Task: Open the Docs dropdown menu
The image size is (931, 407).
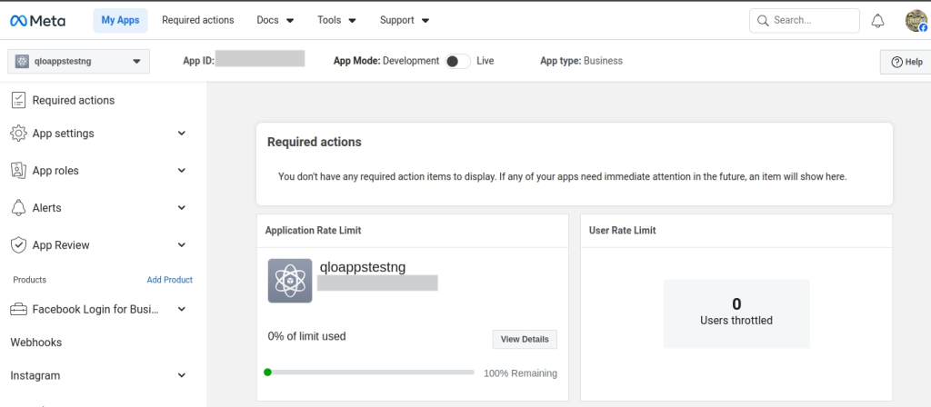Action: click(x=275, y=20)
